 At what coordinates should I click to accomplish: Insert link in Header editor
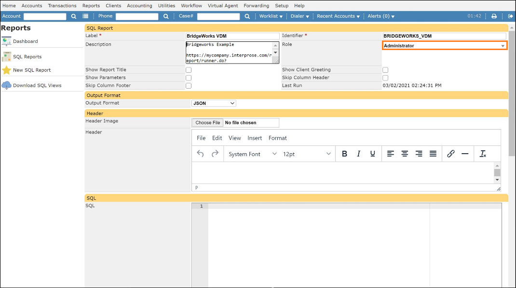point(450,154)
